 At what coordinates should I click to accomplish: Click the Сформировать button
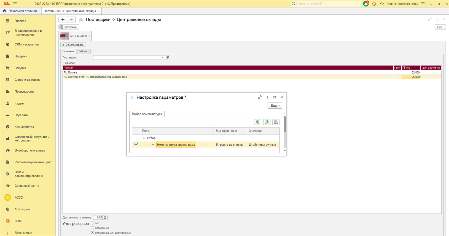pyautogui.click(x=73, y=45)
